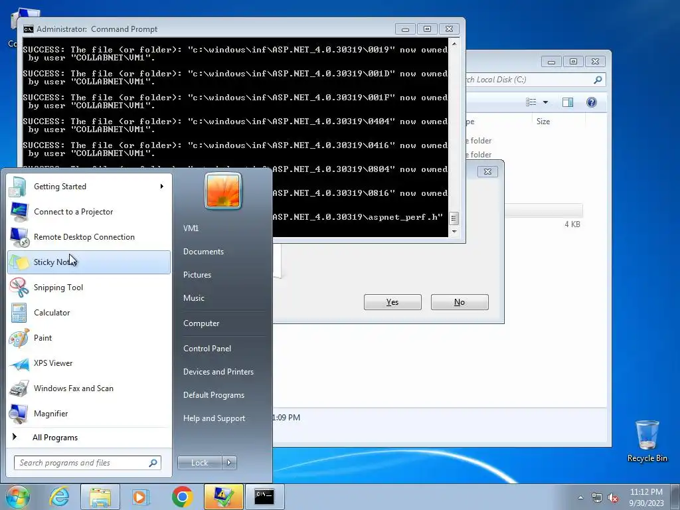Open the Explorer view options dropdown arrow

pyautogui.click(x=546, y=102)
